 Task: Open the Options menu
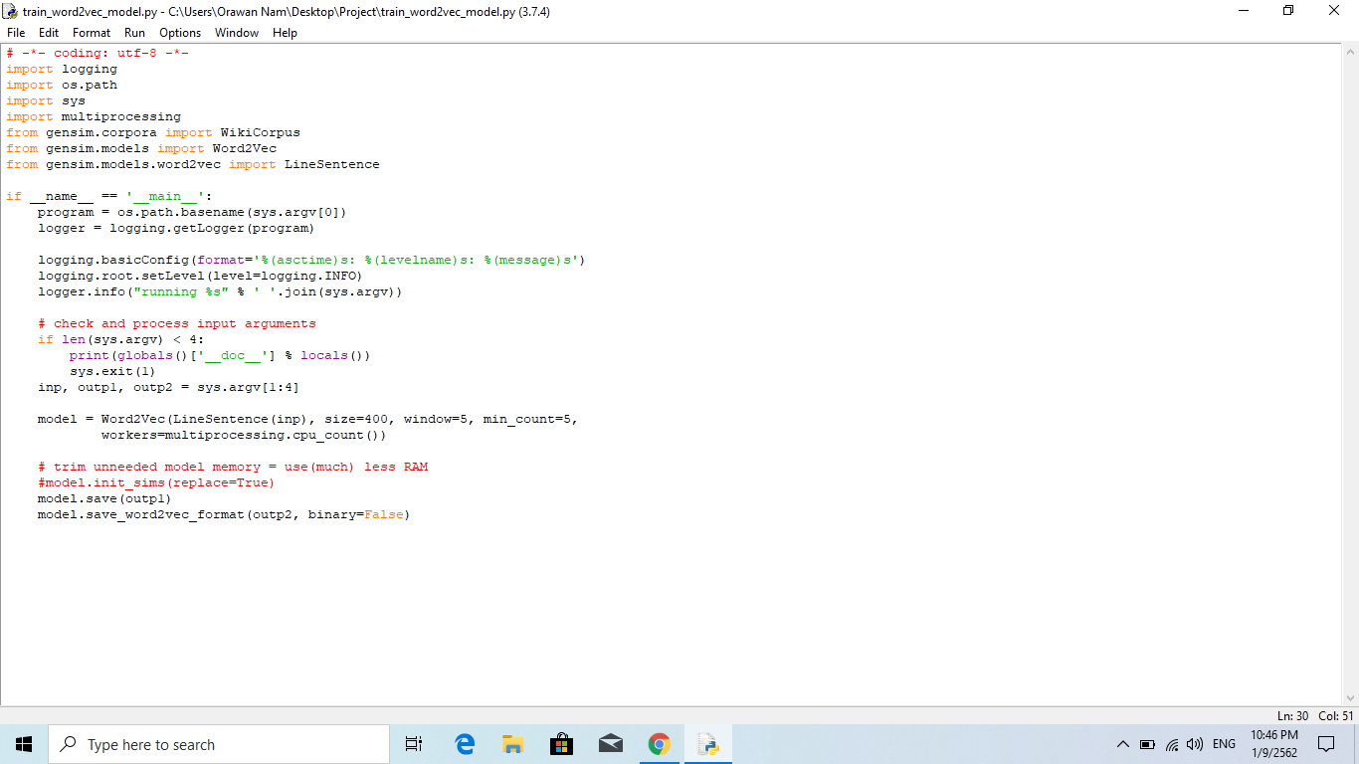tap(180, 32)
